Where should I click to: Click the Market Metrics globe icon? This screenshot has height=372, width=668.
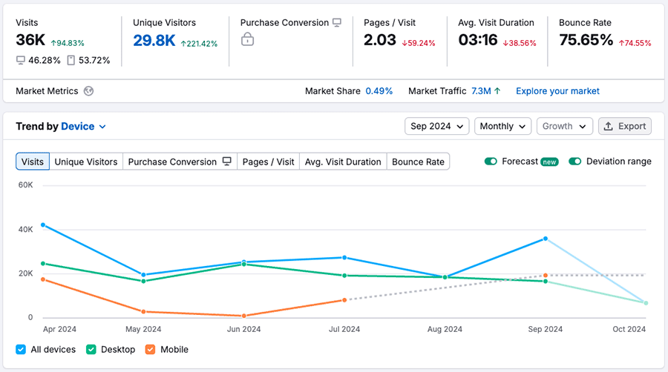pos(88,91)
